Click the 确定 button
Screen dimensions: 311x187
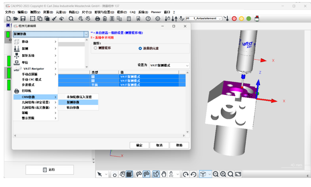[x=139, y=145]
